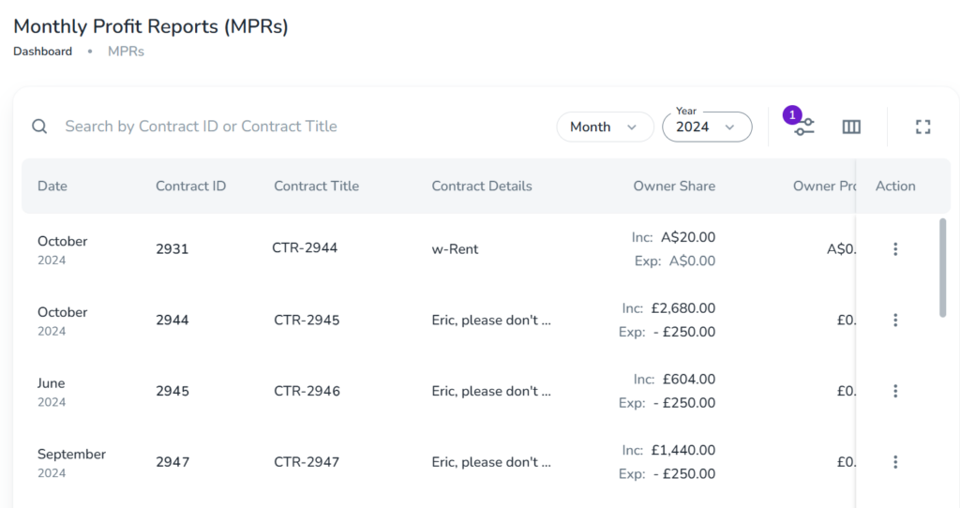960x508 pixels.
Task: Expand the Month dropdown
Action: (x=605, y=127)
